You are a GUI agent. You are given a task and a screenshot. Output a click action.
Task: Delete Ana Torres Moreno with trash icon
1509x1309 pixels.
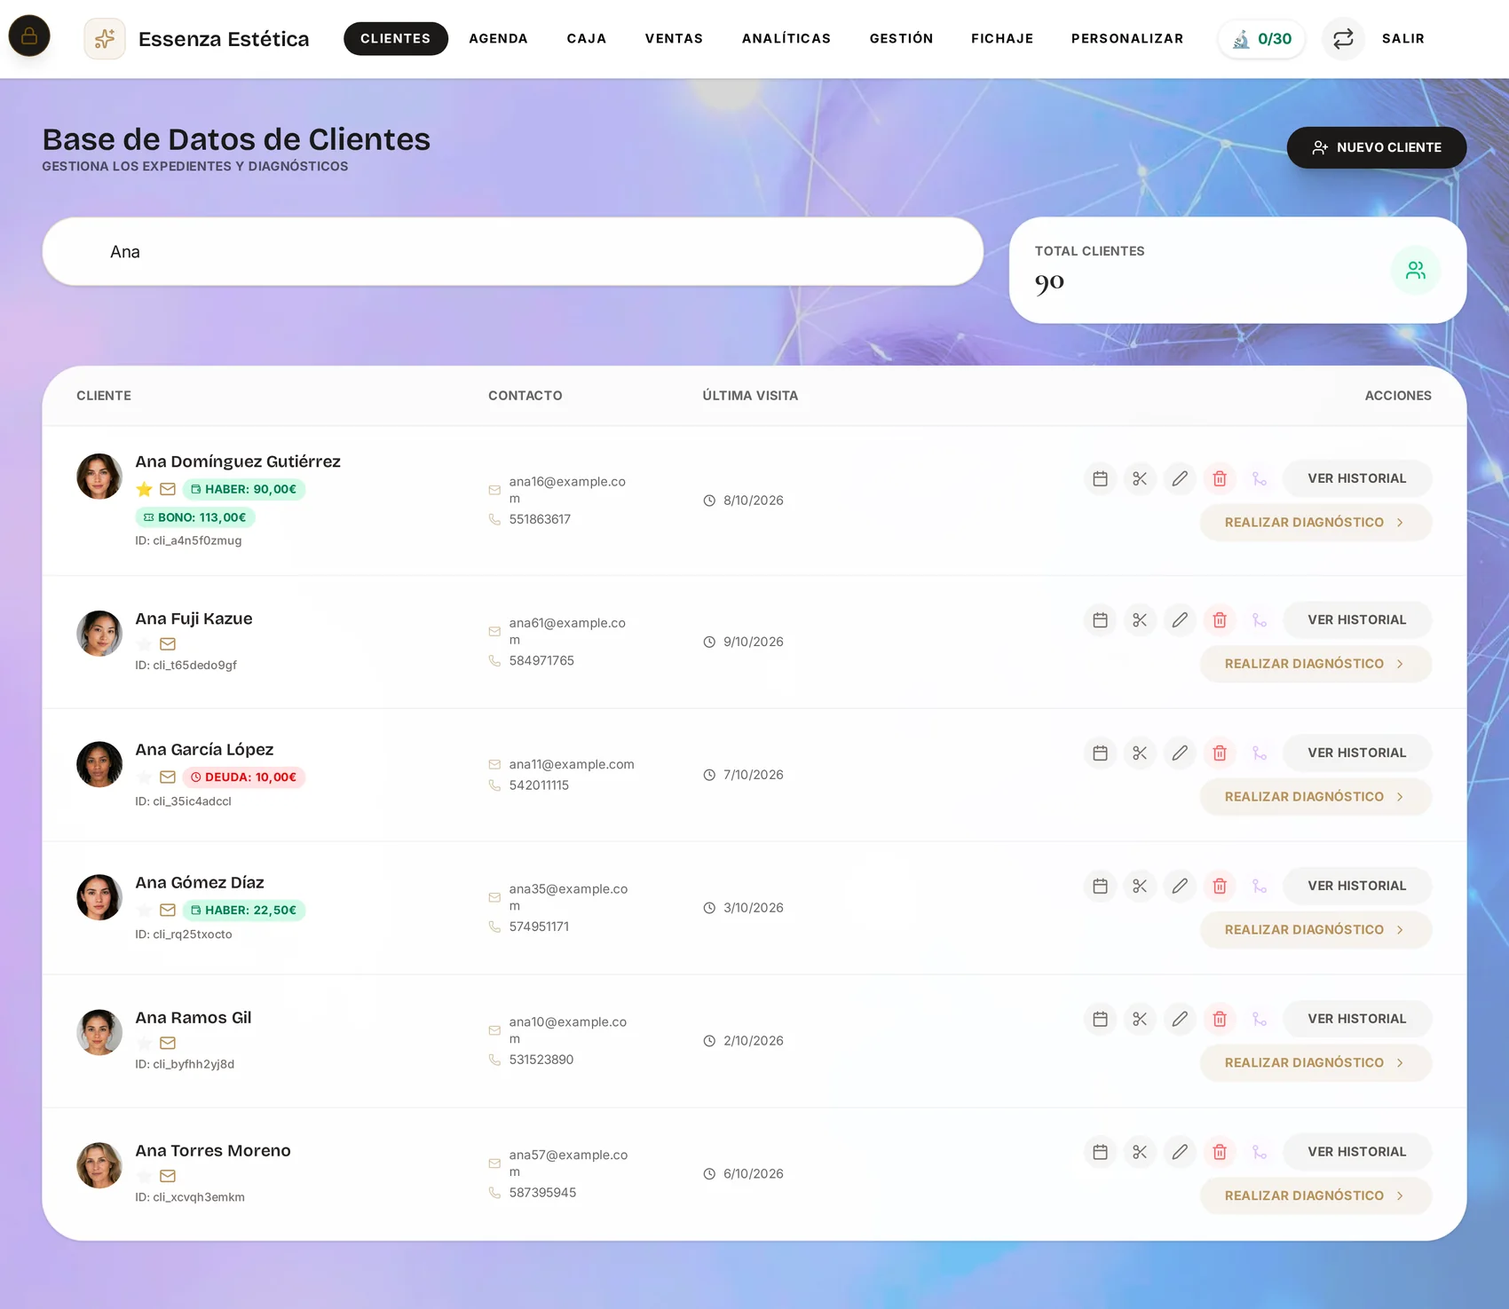click(1220, 1152)
